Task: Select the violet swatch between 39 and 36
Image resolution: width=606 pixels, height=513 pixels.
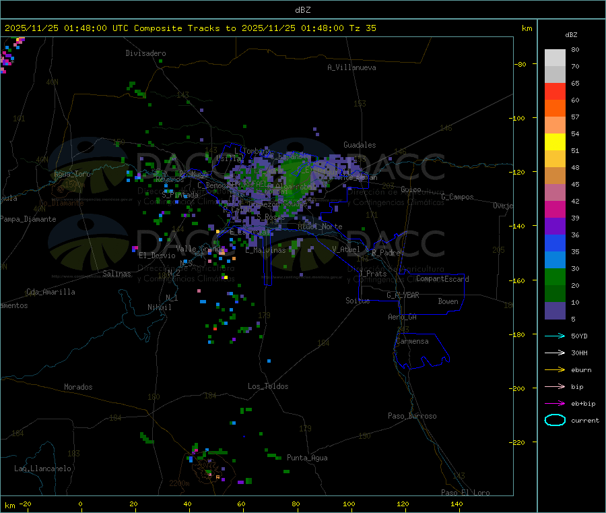Action: pyautogui.click(x=555, y=227)
